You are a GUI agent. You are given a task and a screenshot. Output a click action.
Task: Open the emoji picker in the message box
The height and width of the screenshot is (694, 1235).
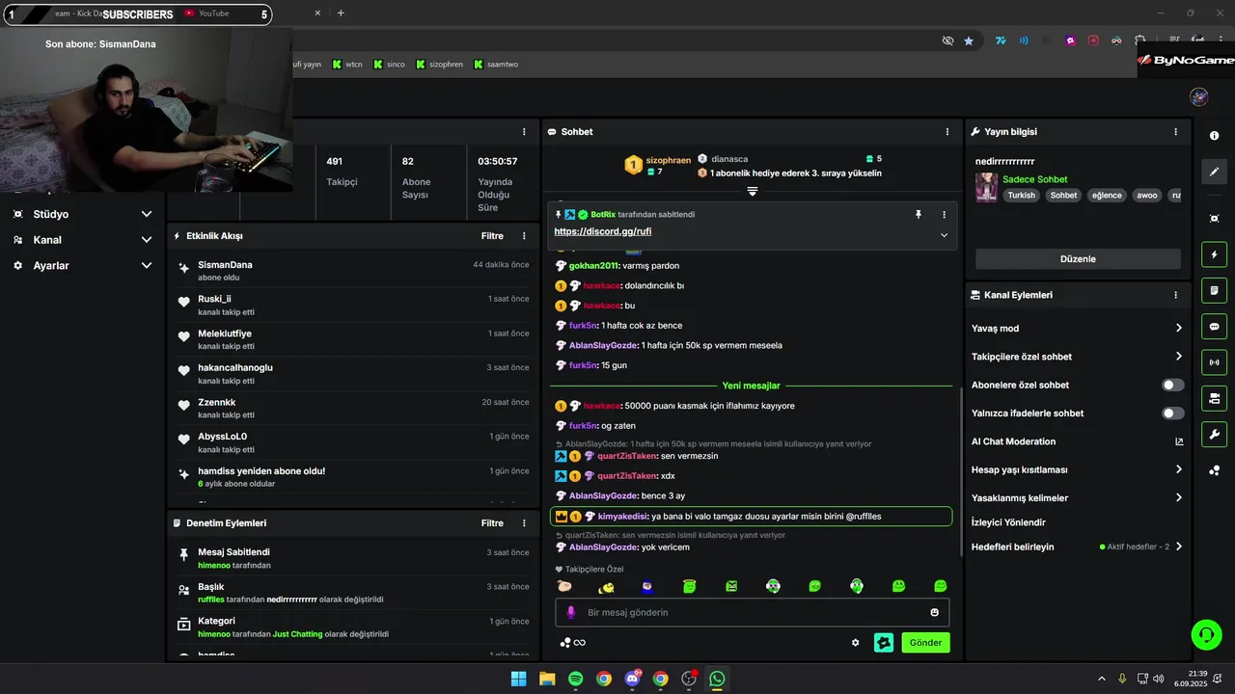(934, 612)
